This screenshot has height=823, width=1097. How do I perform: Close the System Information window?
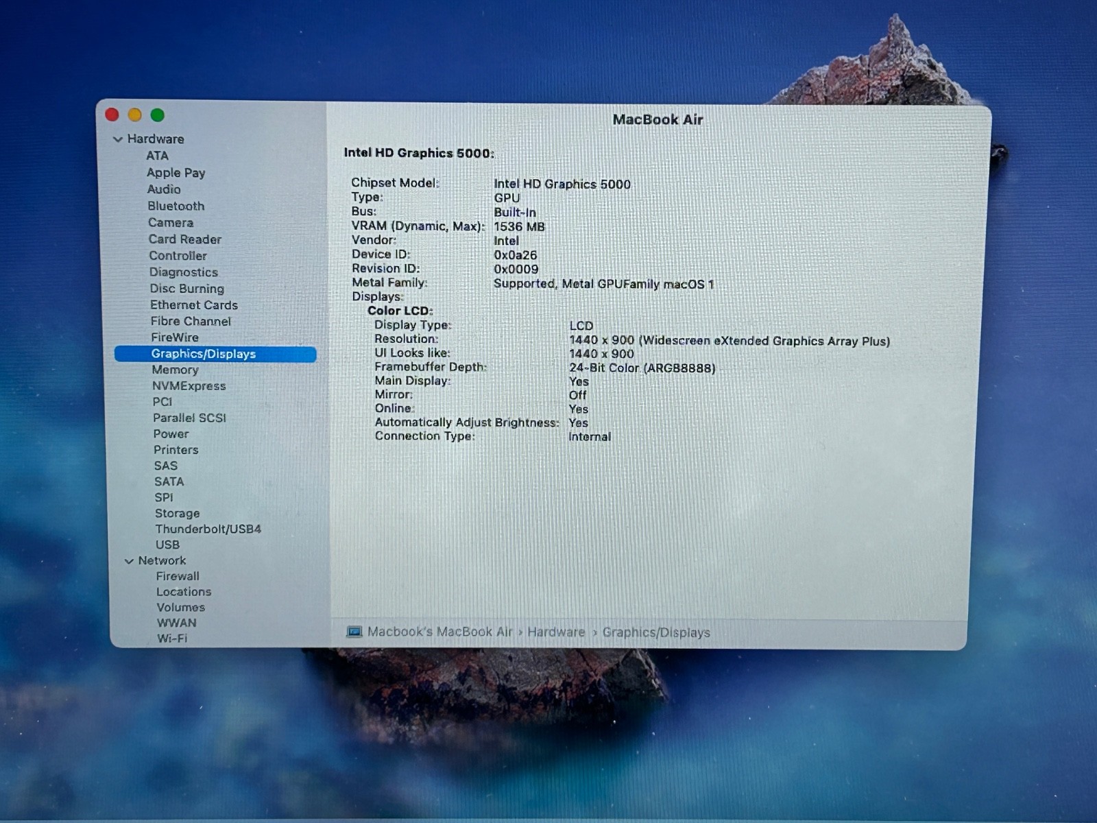112,115
